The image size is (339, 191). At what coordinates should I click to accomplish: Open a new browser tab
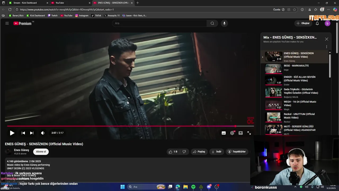(137, 3)
